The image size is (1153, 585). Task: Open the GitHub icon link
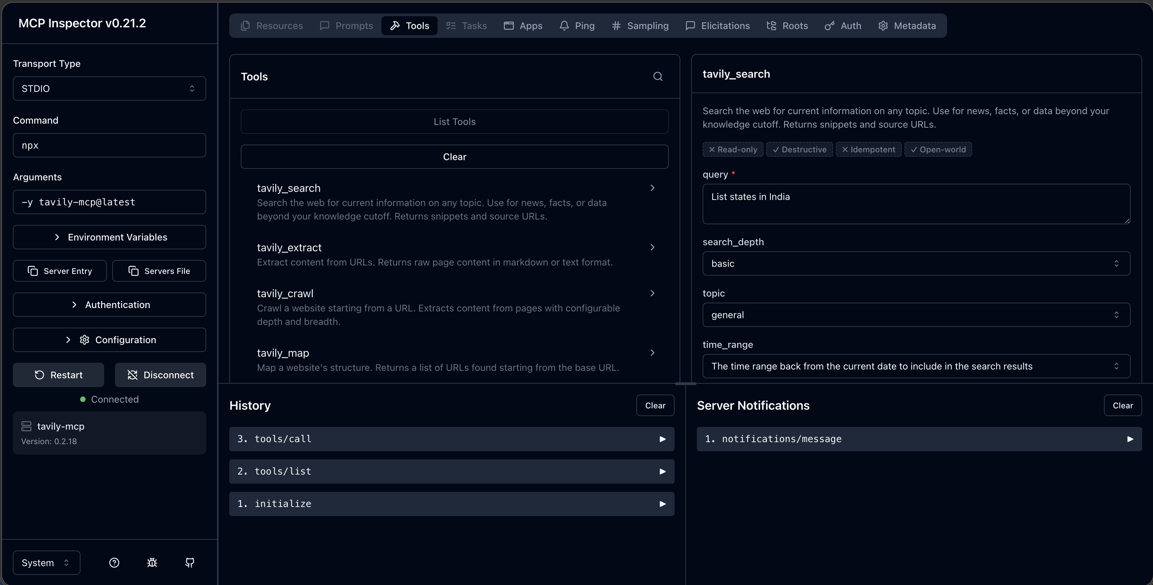click(190, 563)
